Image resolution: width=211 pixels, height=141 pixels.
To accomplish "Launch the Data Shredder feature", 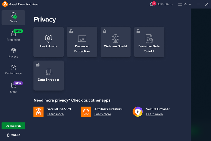I will [49, 75].
